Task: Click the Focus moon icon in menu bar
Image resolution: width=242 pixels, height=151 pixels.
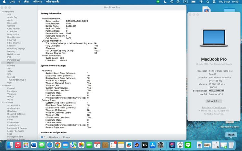Action: 165,2
